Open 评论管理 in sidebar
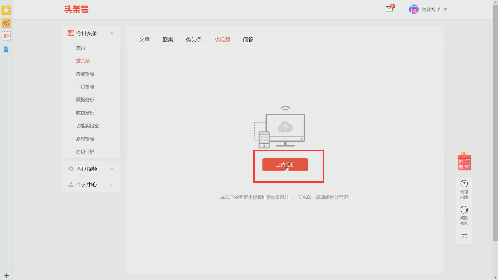The height and width of the screenshot is (280, 498). [85, 87]
